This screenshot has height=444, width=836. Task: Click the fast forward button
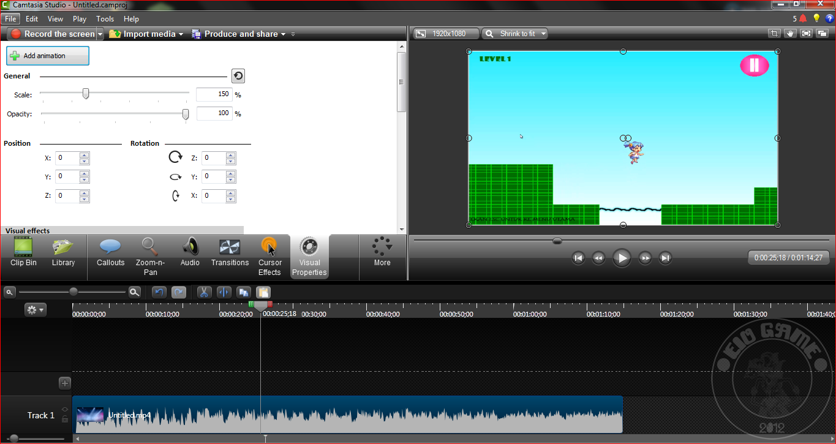(x=645, y=258)
